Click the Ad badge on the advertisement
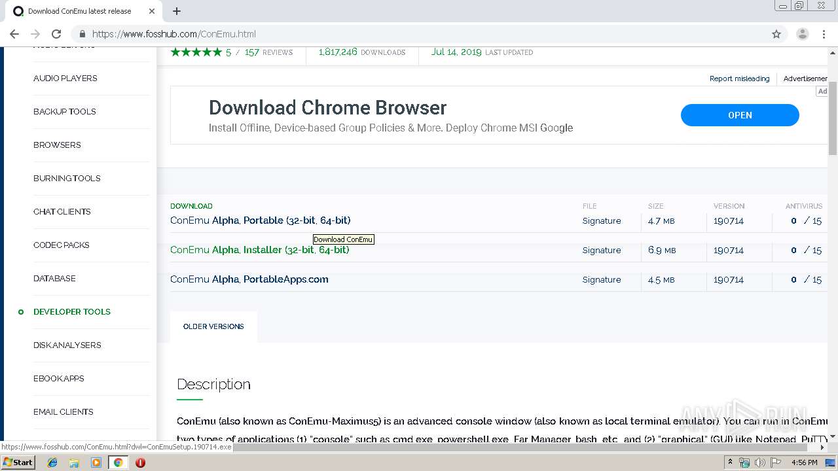 [x=822, y=92]
